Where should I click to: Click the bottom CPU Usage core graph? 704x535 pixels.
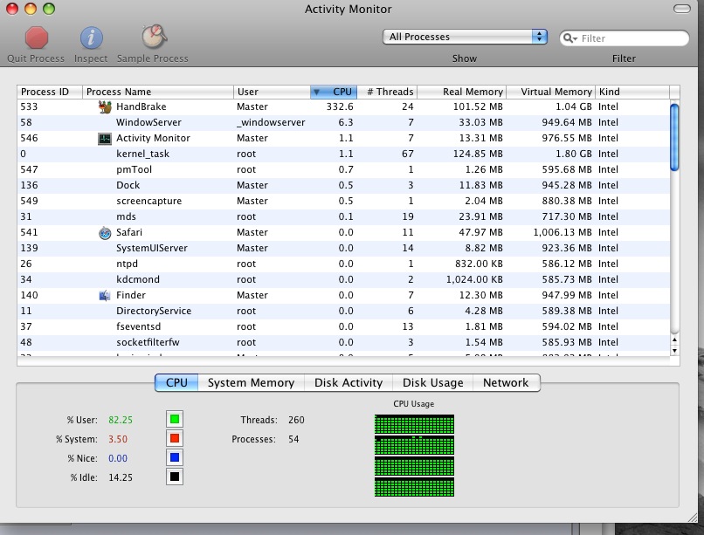[x=414, y=487]
